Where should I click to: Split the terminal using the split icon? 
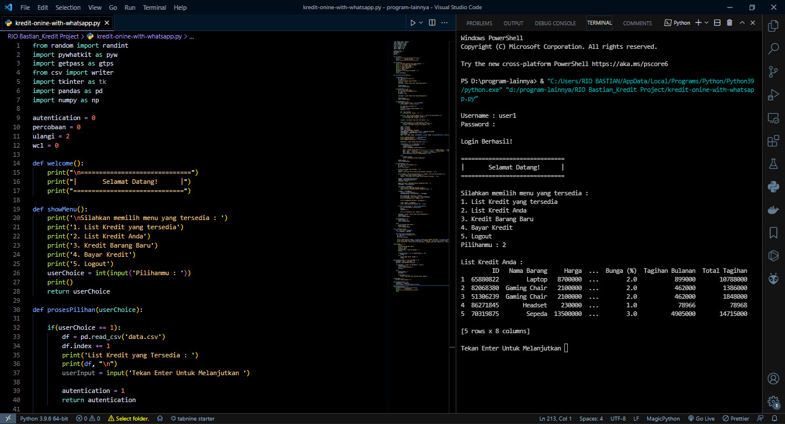coord(717,23)
